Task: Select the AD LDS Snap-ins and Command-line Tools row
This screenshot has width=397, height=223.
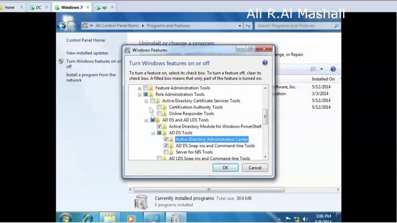Action: point(210,159)
